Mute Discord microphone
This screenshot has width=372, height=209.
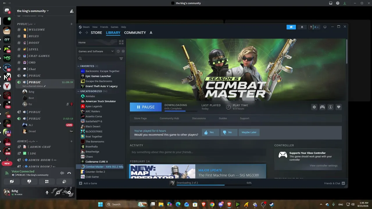pos(47,192)
